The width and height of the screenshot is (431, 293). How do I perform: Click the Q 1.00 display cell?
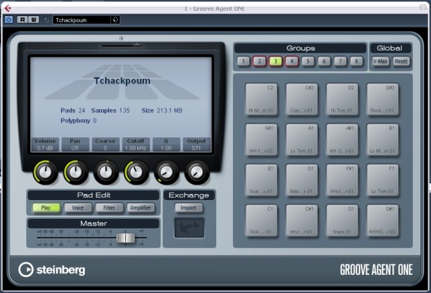coord(166,145)
